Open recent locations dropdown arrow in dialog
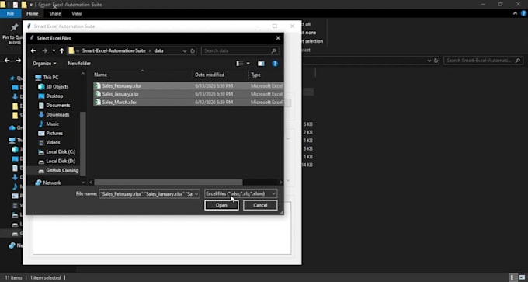The image size is (528, 282). [54, 50]
